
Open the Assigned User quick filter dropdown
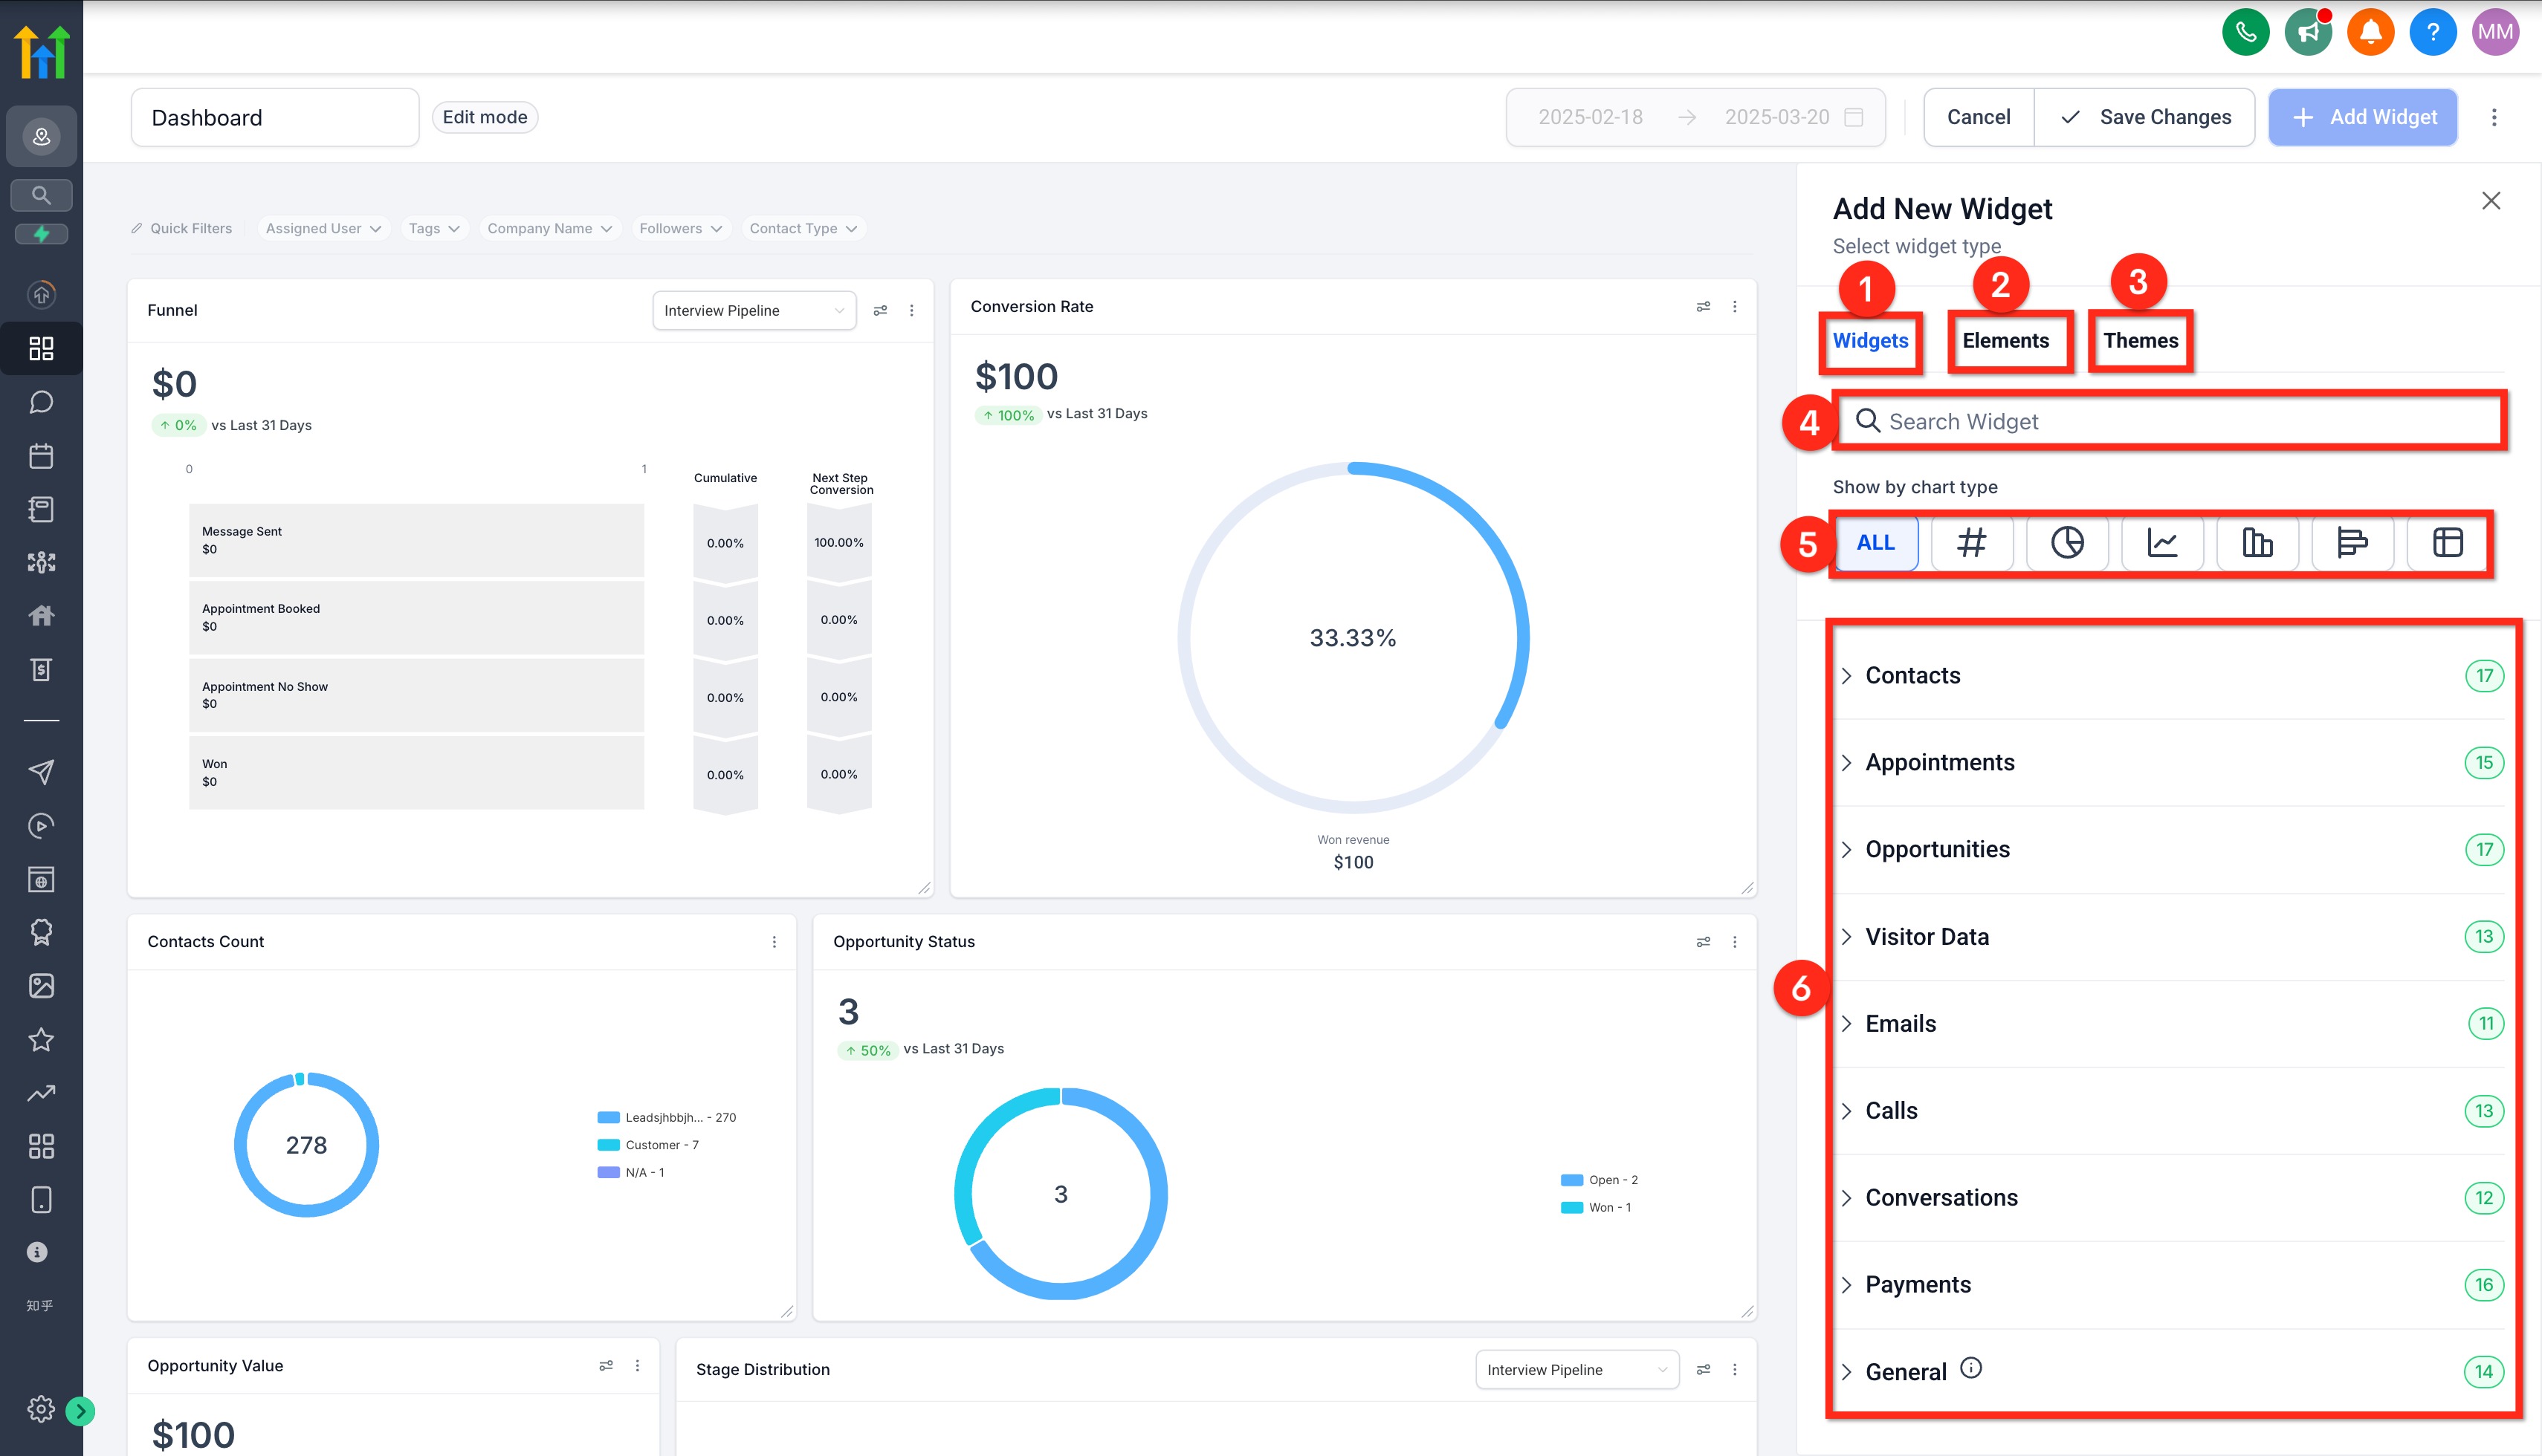pos(322,229)
